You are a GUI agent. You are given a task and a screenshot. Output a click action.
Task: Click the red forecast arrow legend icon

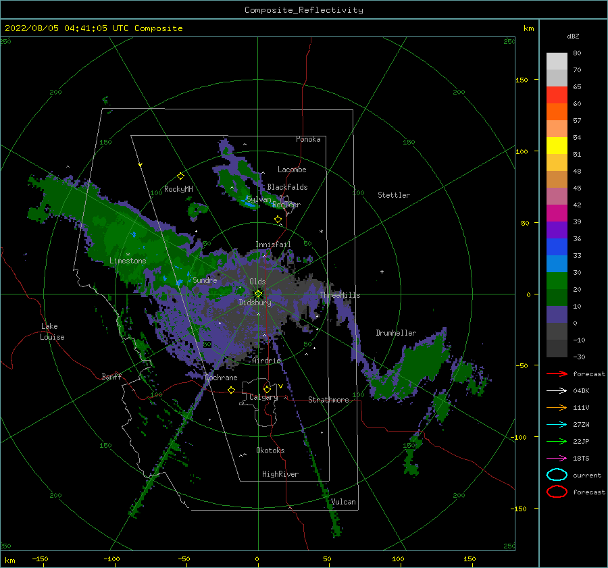557,373
